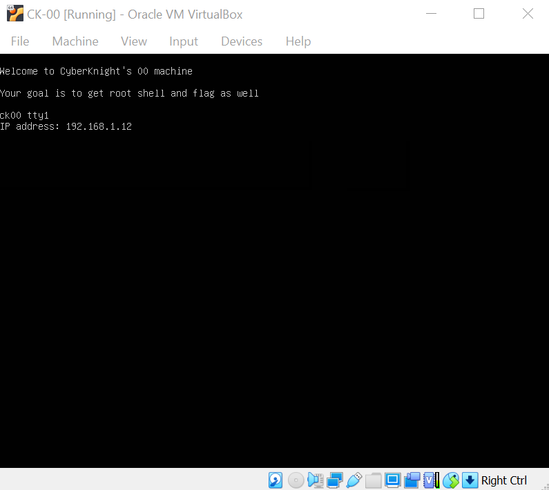Toggle the mouse integration status icon
Viewport: 549px width, 490px height.
click(x=451, y=480)
